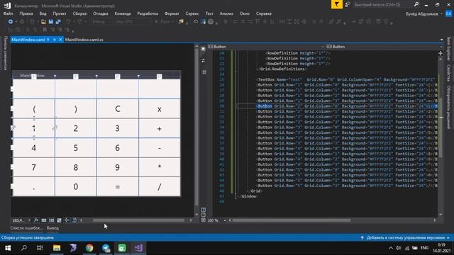This screenshot has width=454, height=255.
Task: Click Добавить в систему управления версиями
Action: [405, 238]
